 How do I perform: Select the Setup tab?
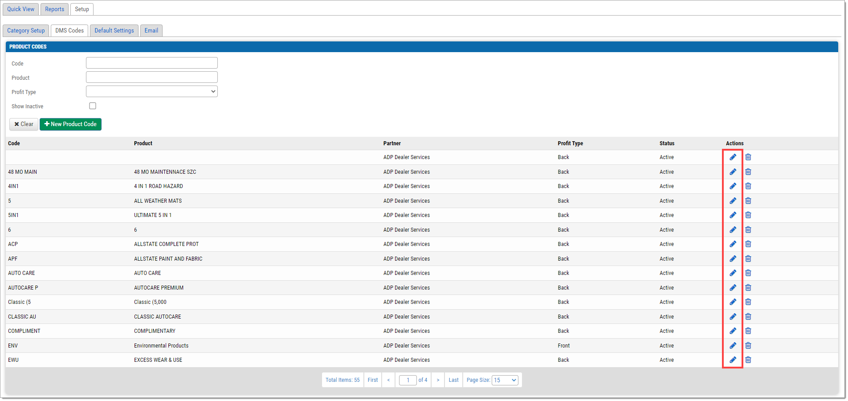click(82, 9)
